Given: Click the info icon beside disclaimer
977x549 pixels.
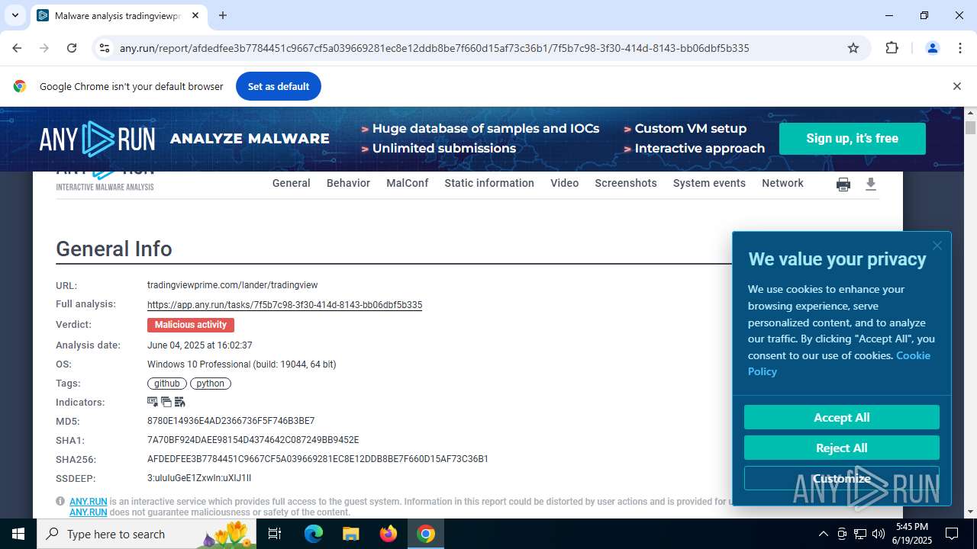Looking at the screenshot, I should (x=60, y=501).
